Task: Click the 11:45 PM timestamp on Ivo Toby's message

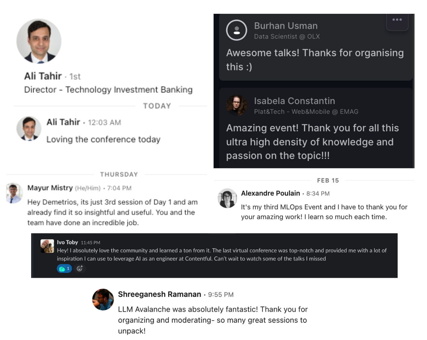Action: pos(90,242)
